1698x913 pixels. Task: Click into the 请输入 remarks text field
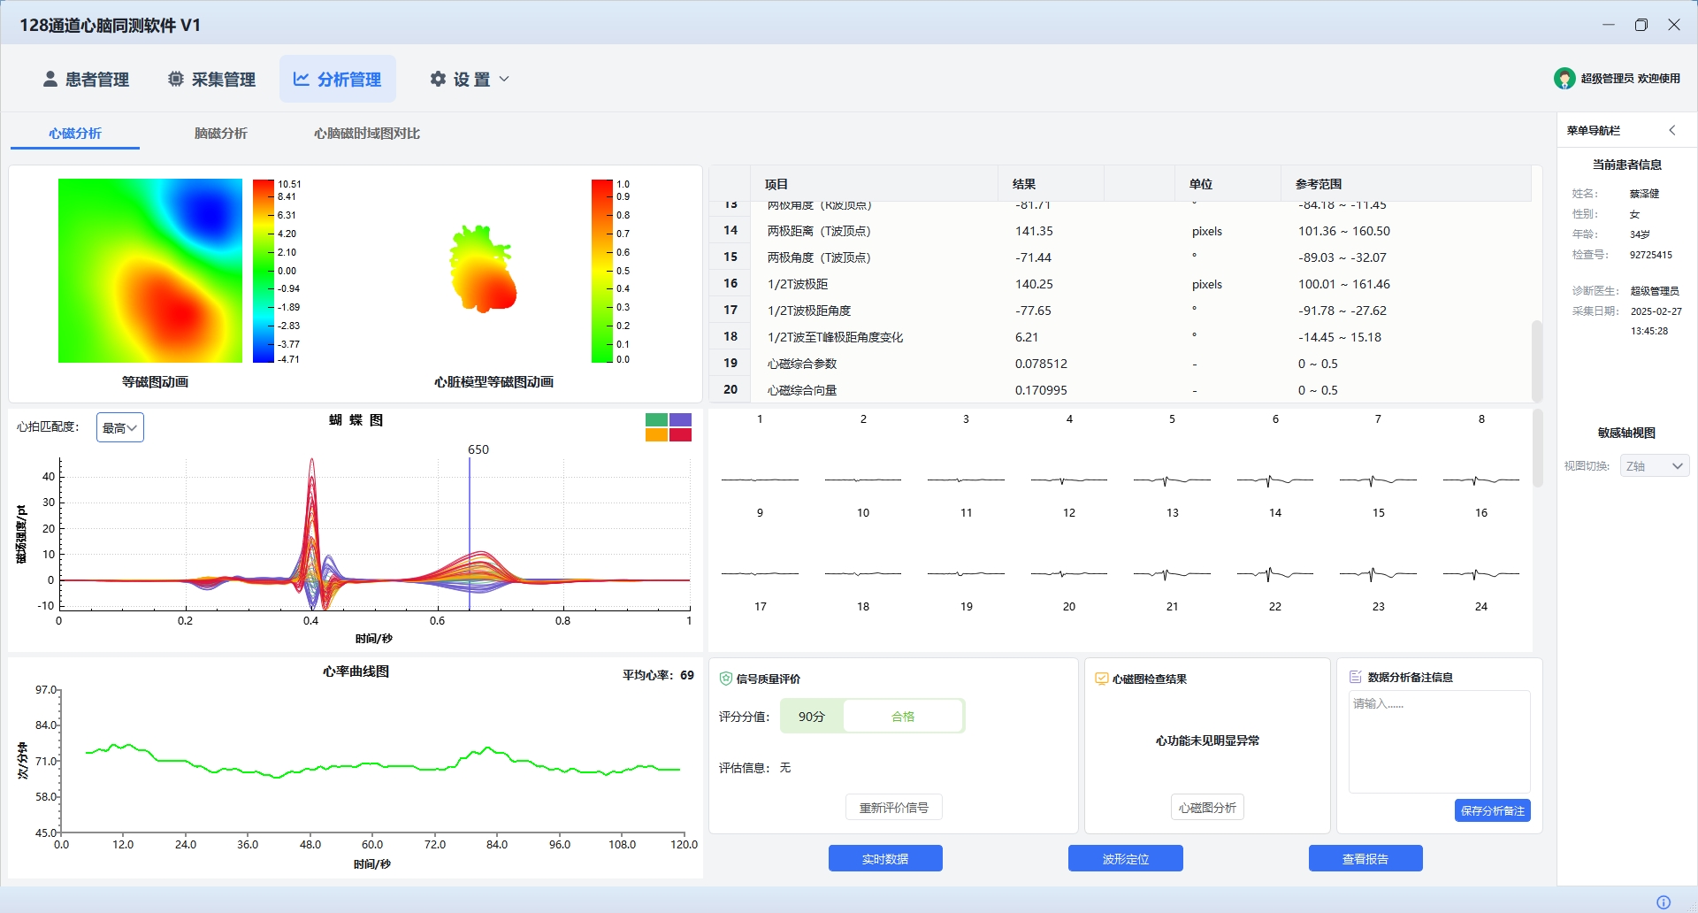coord(1440,741)
